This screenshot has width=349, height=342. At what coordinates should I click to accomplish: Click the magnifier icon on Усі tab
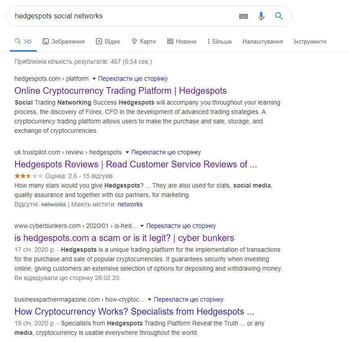[17, 41]
